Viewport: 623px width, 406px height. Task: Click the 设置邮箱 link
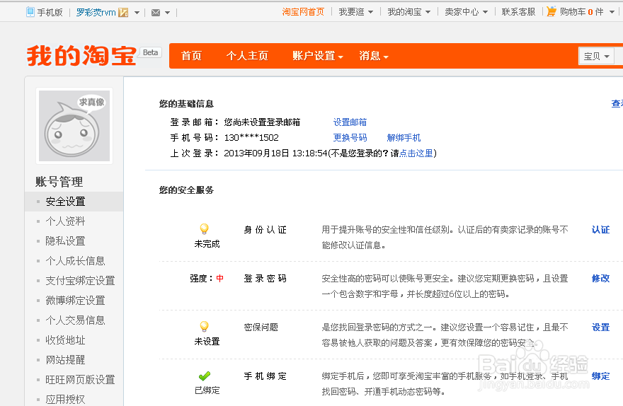[350, 122]
